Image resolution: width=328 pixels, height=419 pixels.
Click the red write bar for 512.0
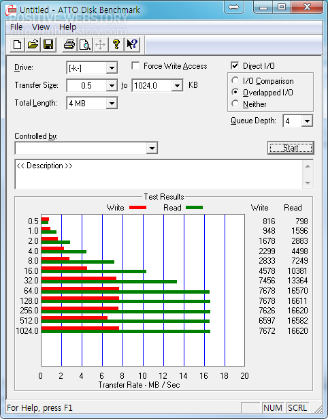click(x=74, y=318)
